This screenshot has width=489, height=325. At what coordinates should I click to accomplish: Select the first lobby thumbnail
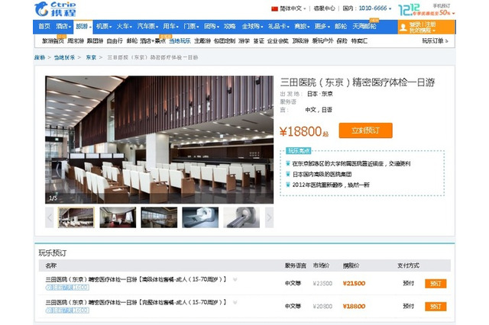point(76,217)
